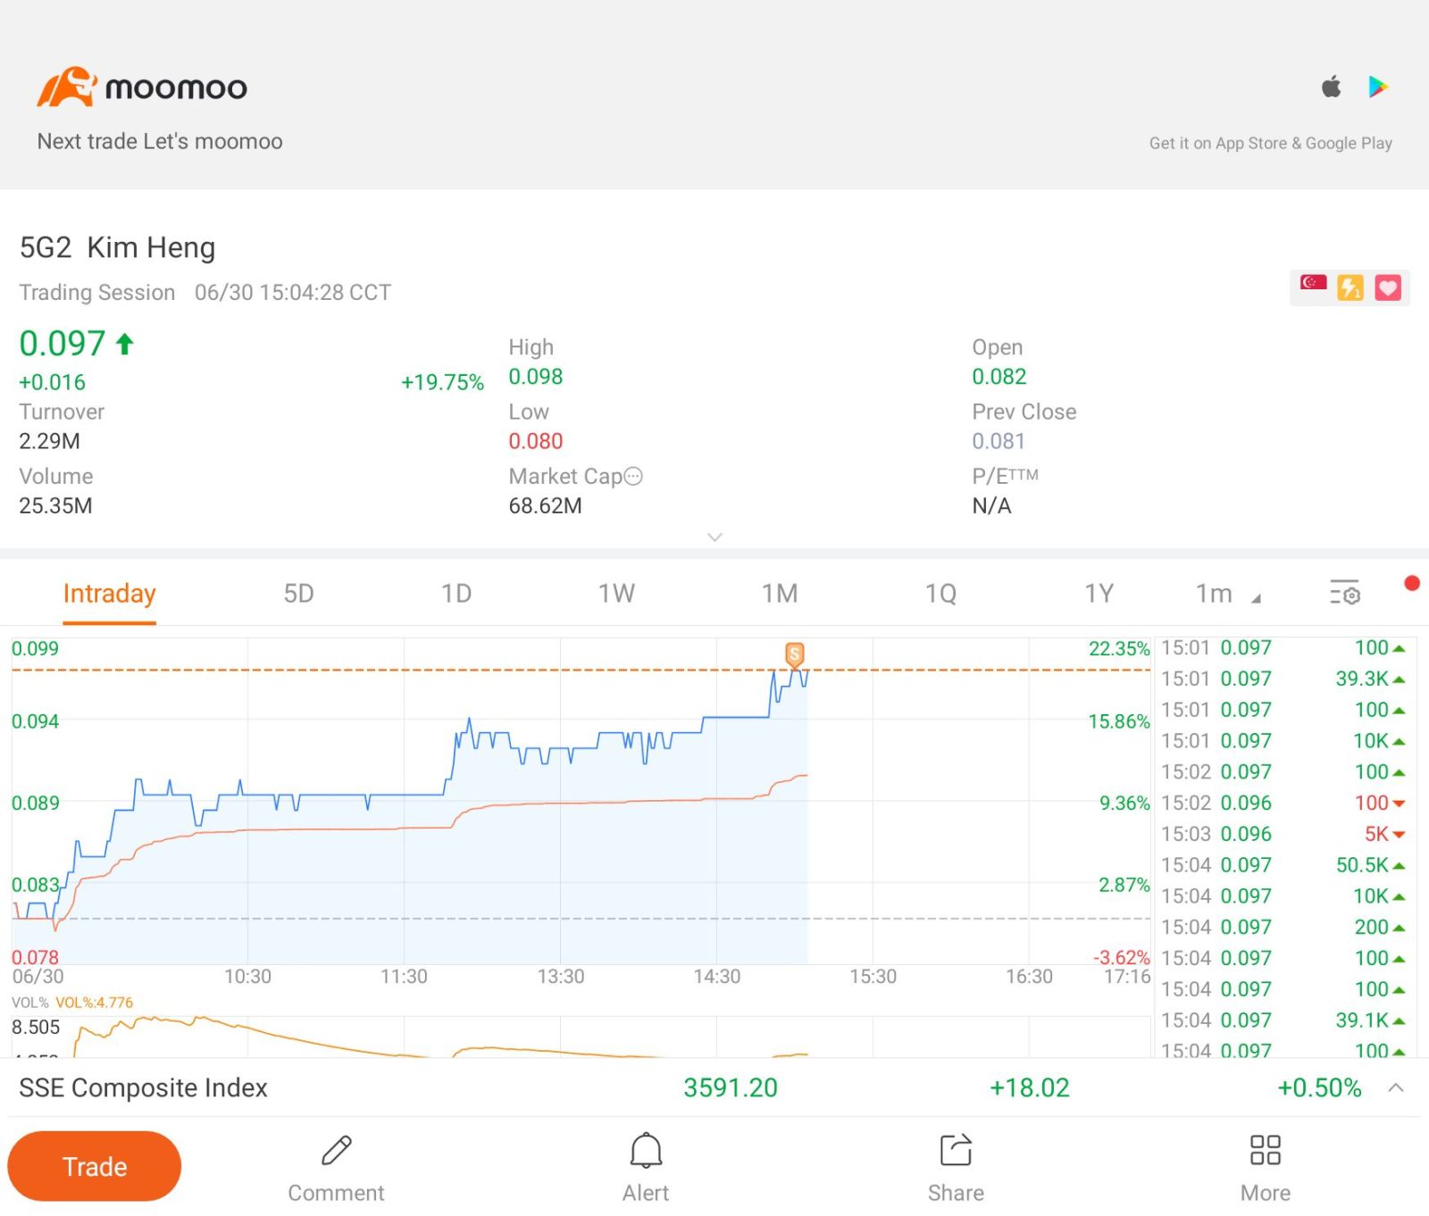Open the More grid menu
This screenshot has height=1216, width=1429.
click(x=1266, y=1168)
